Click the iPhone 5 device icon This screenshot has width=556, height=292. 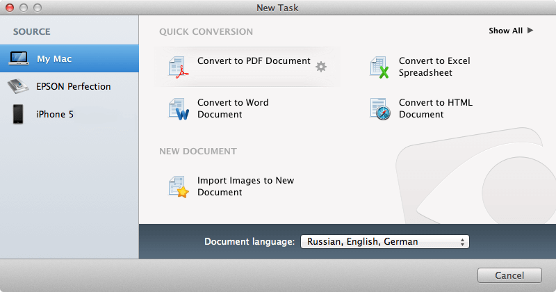19,114
